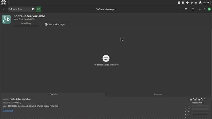Close the Software Manager window
The width and height of the screenshot is (212, 119).
209,9
